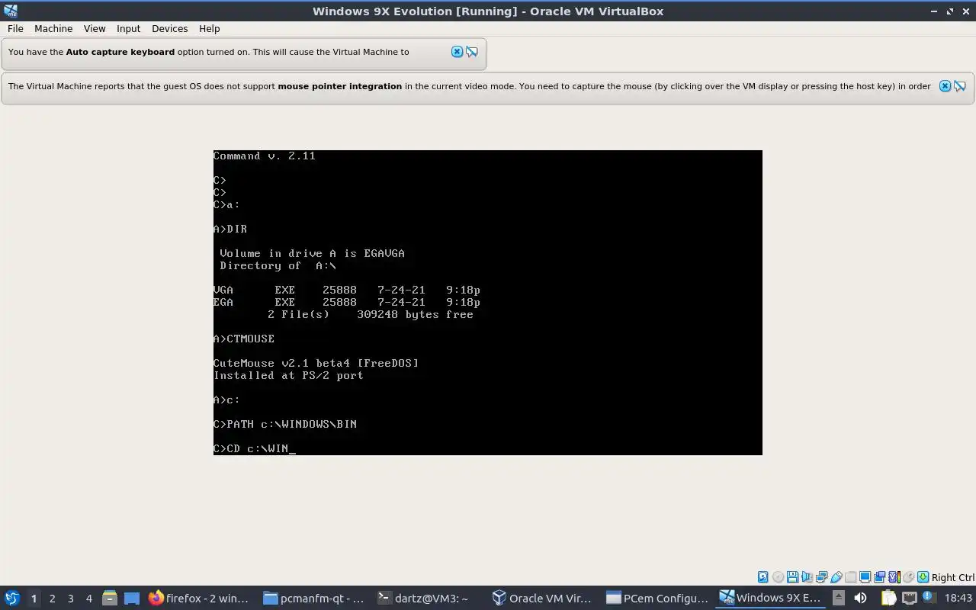Click the show desktop icon in the taskbar

[x=132, y=598]
